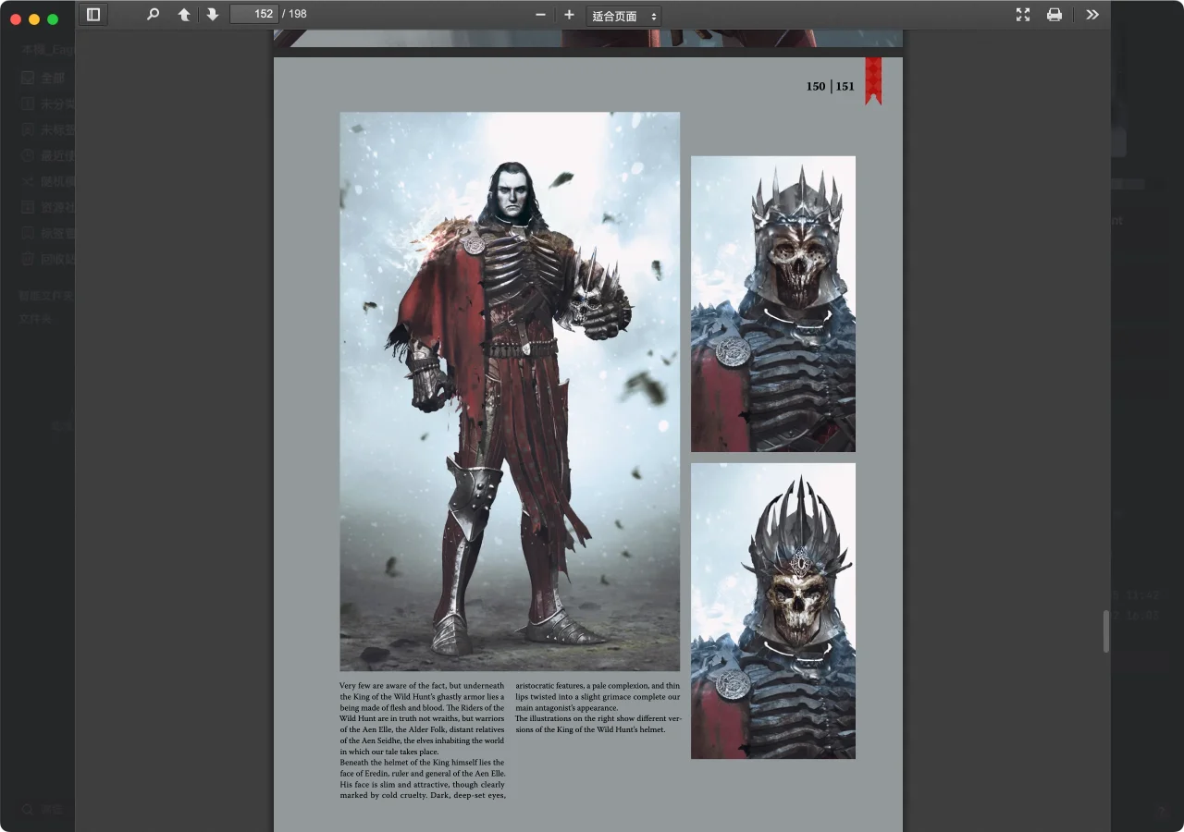Click the shuffle icon in background Eagle sidebar
The image size is (1184, 832).
28,181
